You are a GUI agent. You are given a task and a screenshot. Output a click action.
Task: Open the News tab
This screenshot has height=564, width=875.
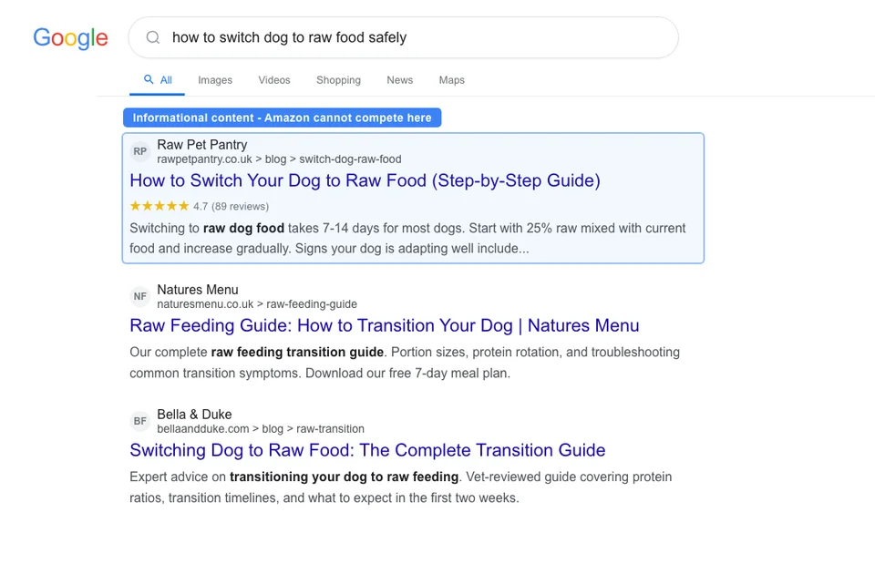click(x=399, y=80)
